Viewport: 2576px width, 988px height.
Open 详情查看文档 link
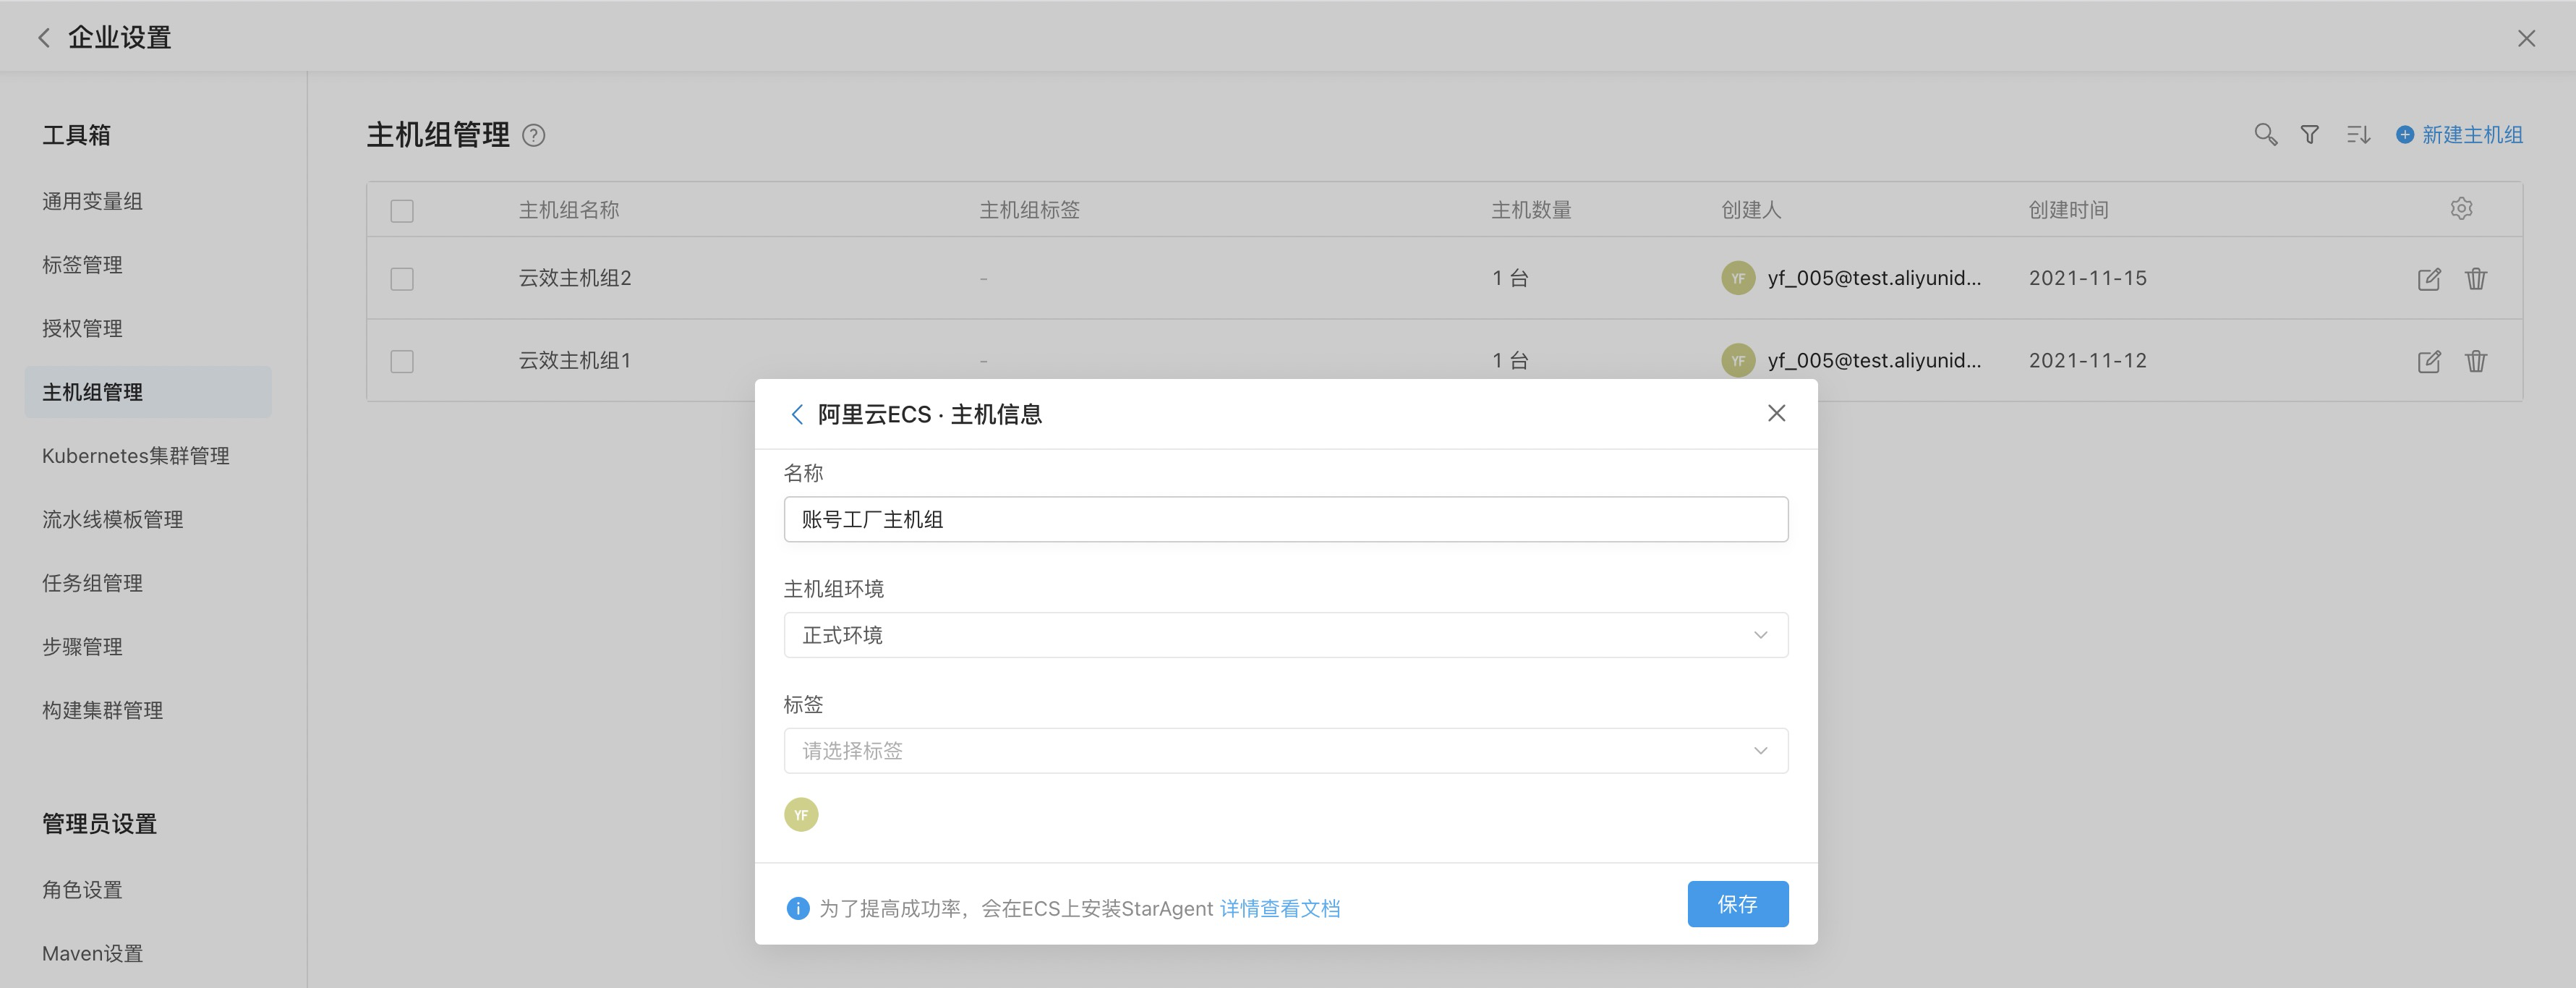pos(1279,908)
